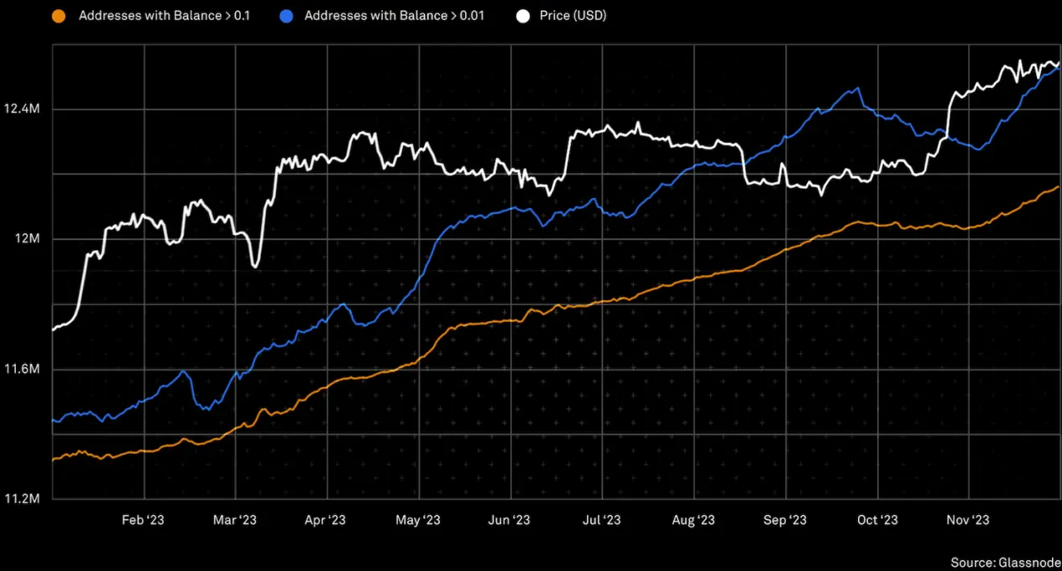Click the 12.4M y-axis label
1062x571 pixels.
21,109
